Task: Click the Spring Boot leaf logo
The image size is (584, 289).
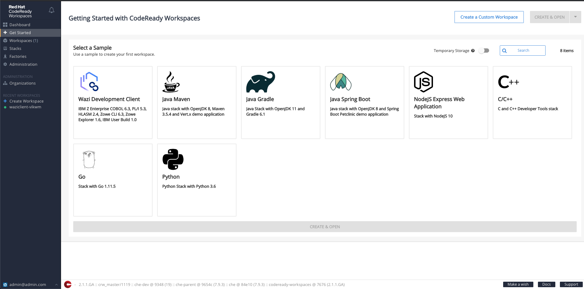Action: click(x=341, y=82)
